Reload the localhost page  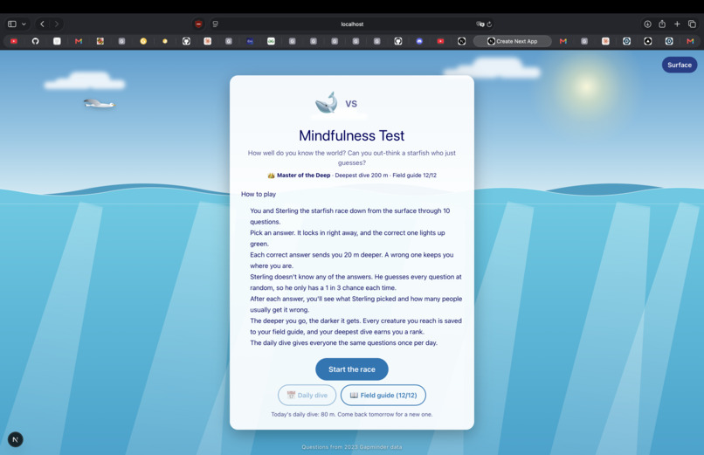tap(489, 24)
